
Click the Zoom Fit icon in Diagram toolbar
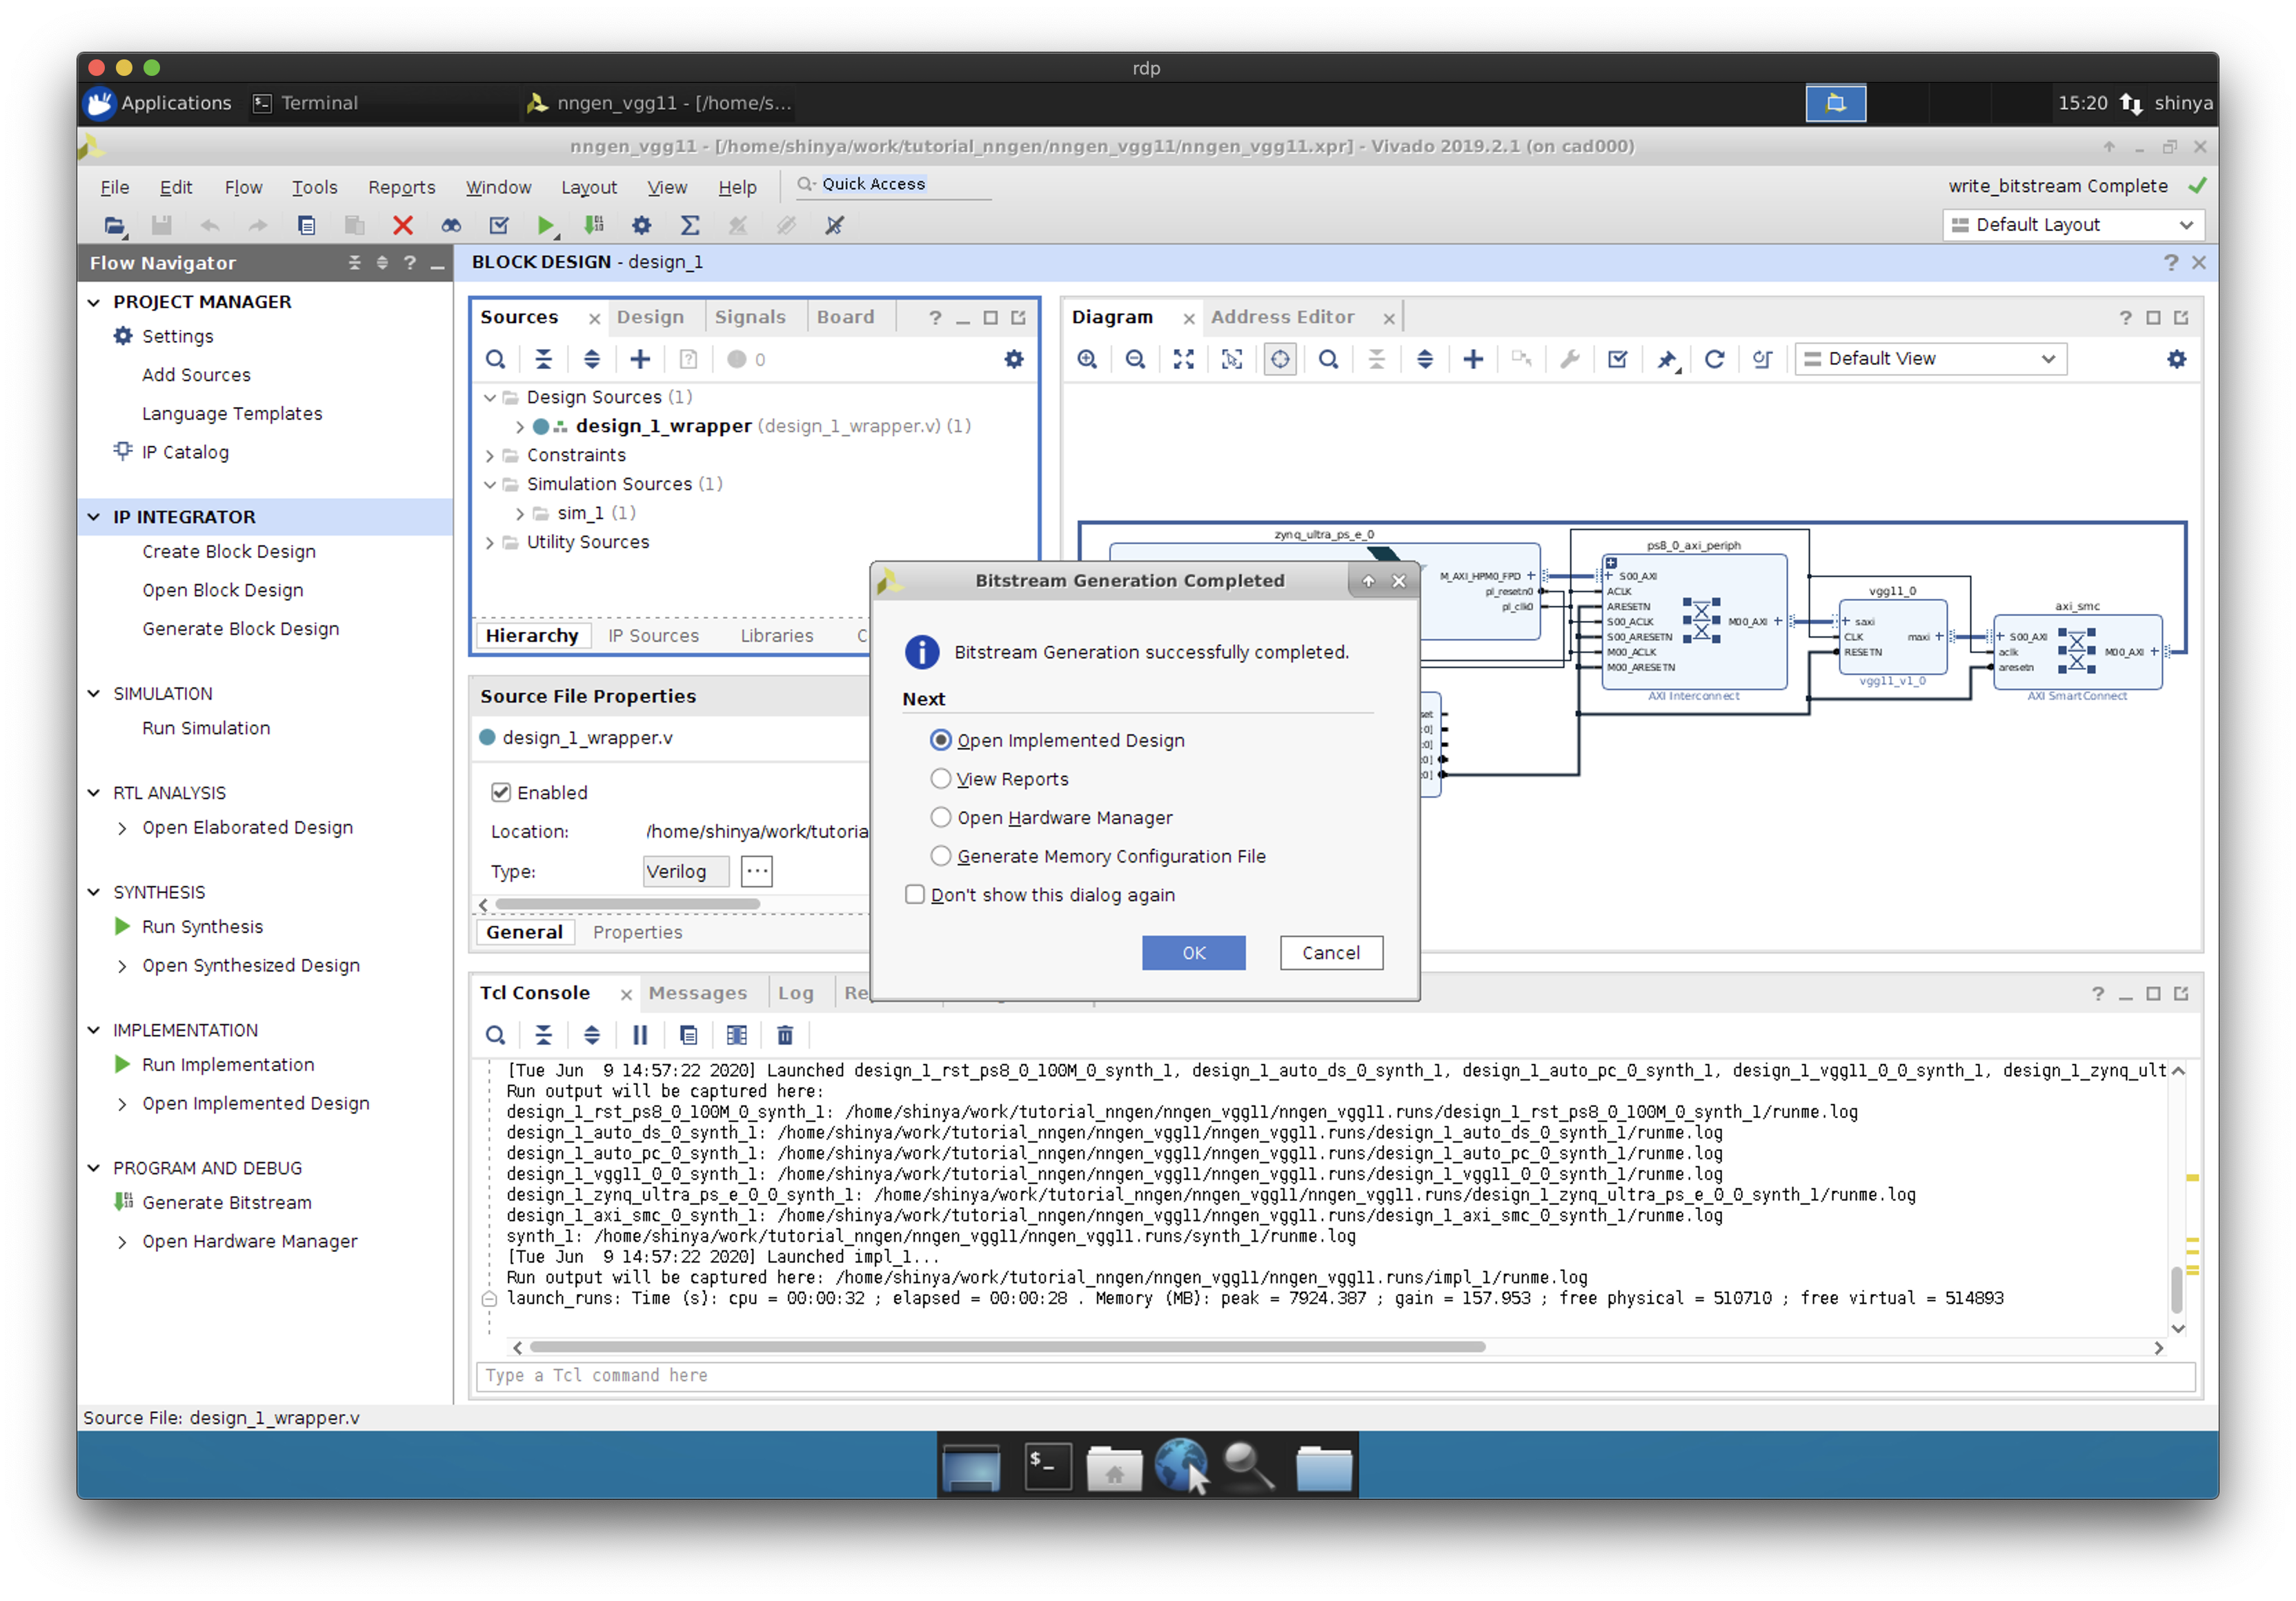click(x=1183, y=359)
